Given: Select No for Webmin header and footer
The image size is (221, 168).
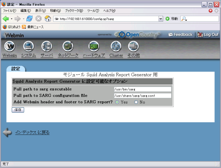Looking at the screenshot, I should (x=136, y=102).
